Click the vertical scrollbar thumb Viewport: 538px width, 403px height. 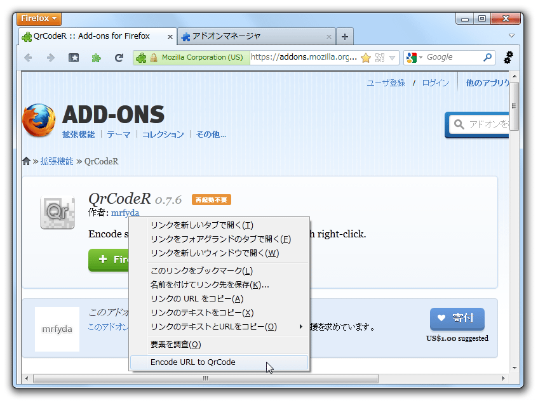[514, 106]
